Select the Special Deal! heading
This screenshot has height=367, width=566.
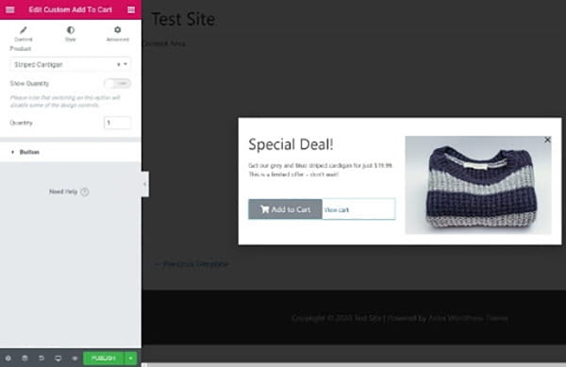click(291, 144)
